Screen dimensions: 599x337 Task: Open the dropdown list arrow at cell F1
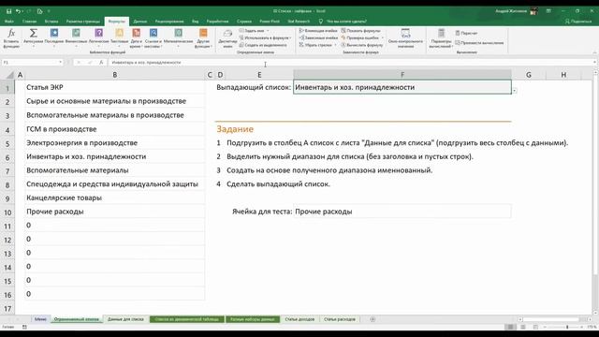[x=515, y=91]
